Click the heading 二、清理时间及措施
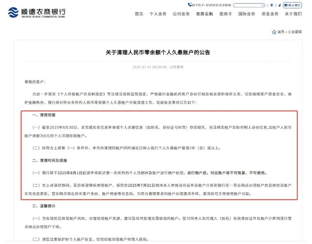312x244 pixels. point(49,161)
